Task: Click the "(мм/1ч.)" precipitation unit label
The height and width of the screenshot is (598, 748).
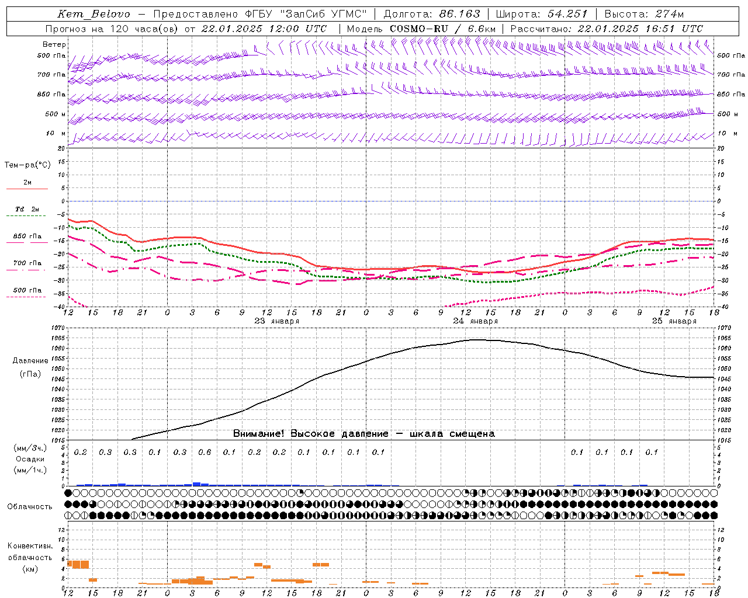Action: 30,470
